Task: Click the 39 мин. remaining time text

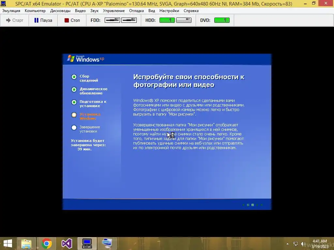Action: [84, 149]
